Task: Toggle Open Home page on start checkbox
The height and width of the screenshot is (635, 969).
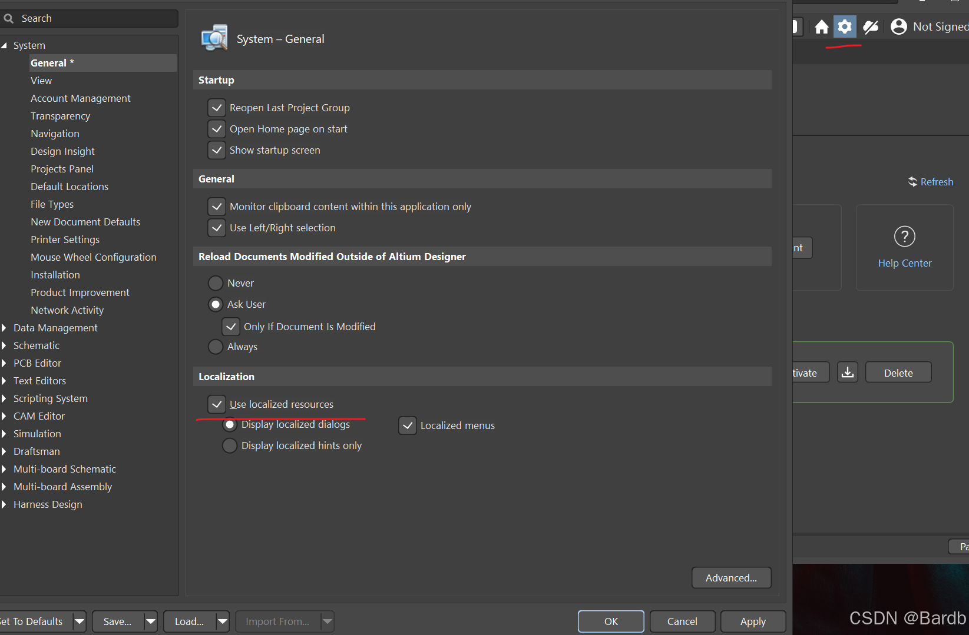Action: tap(217, 129)
